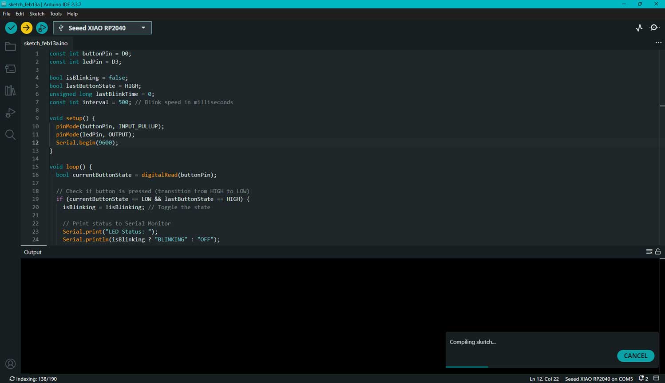Click the Ln 12, Col 22 cursor position

[x=544, y=379]
